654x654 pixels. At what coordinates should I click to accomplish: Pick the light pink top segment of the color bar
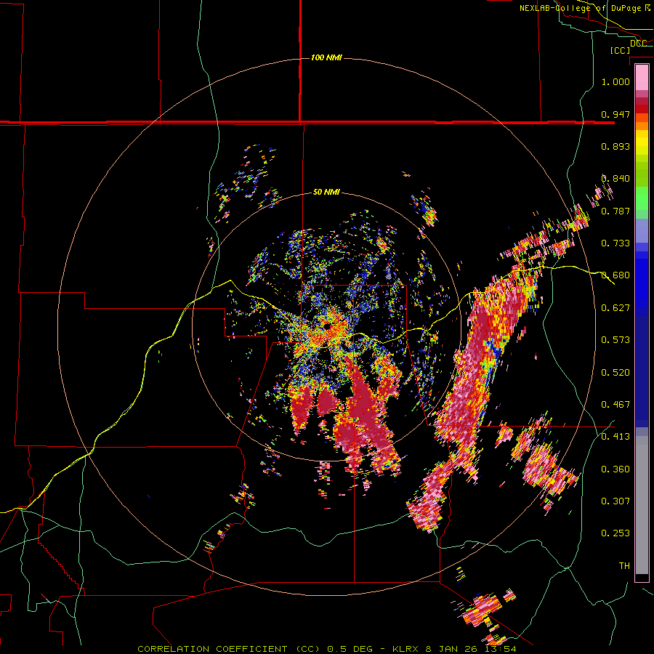click(642, 77)
